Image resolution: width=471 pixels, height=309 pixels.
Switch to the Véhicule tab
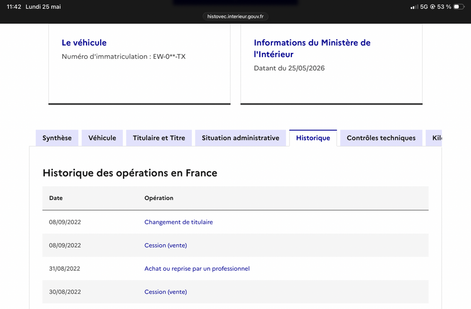click(x=102, y=138)
